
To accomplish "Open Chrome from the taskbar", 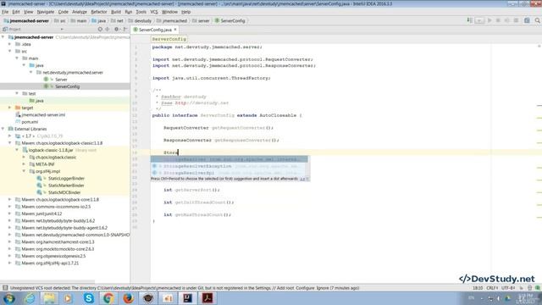I will point(108,298).
